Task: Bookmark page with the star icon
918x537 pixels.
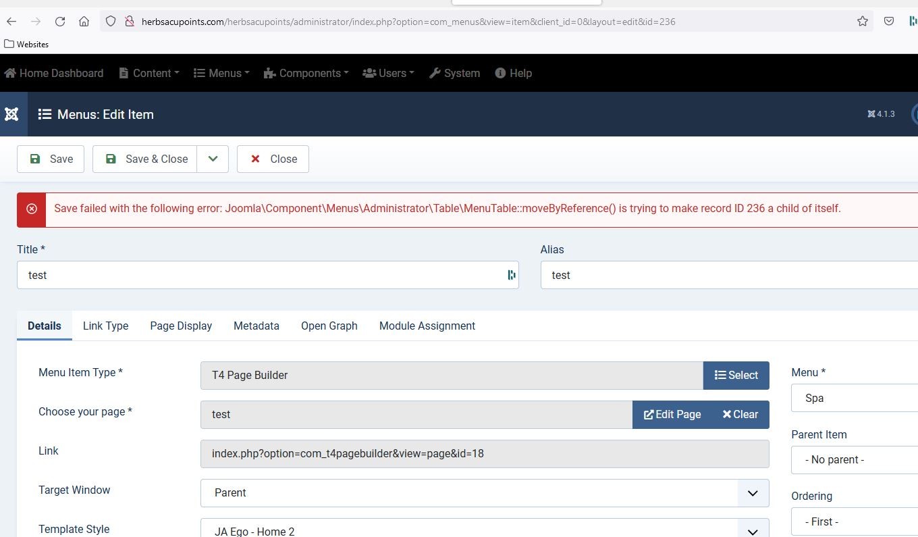Action: 862,22
